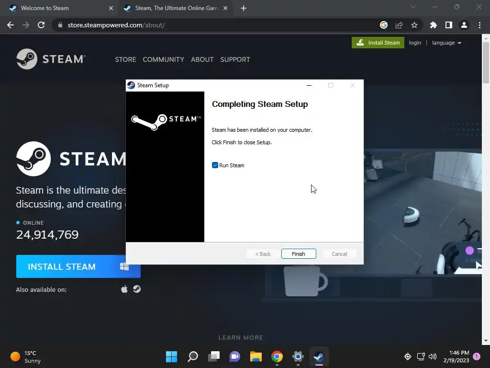490x368 pixels.
Task: Open the weather widget showing 15°C
Action: (x=26, y=356)
